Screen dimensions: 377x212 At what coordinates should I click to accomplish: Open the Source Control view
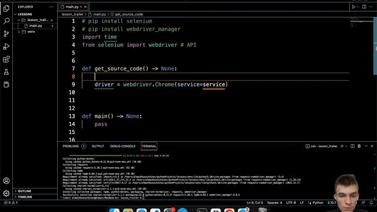pos(6,34)
